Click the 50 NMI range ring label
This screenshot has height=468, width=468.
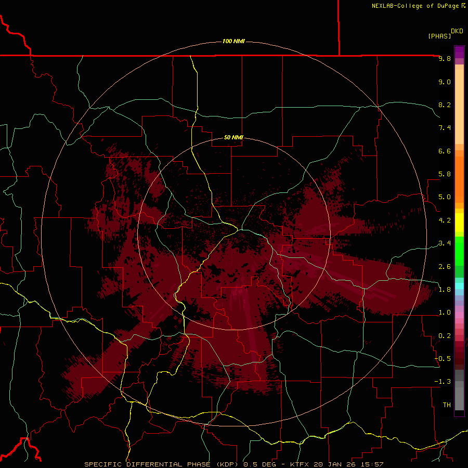pyautogui.click(x=233, y=137)
